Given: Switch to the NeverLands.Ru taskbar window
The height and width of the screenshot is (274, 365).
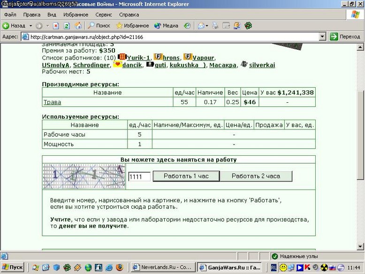Looking at the screenshot, I should [163, 267].
